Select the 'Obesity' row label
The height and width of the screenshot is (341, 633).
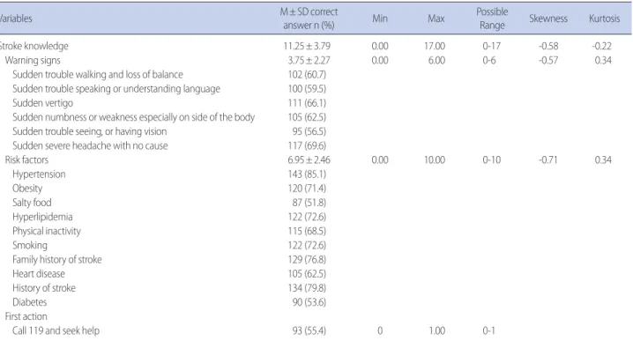pos(27,189)
